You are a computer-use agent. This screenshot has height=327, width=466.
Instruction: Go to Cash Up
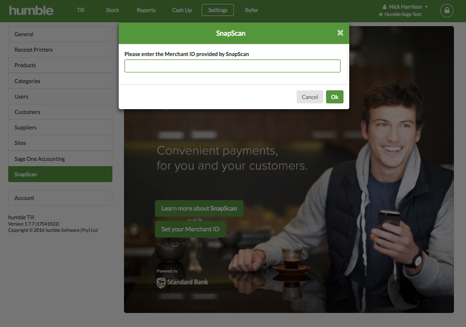[182, 10]
